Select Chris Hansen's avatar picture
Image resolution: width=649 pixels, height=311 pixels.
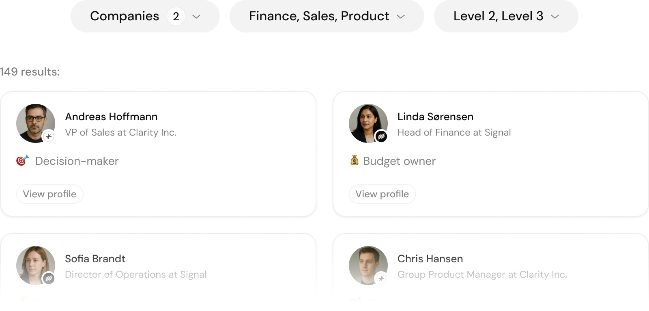[368, 266]
